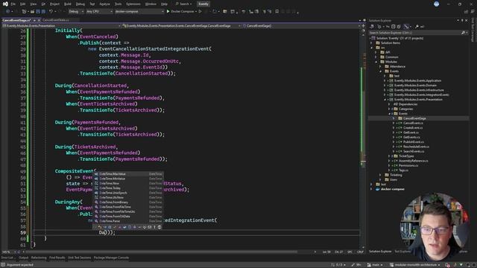Open the Error List tab

pyautogui.click(x=7, y=258)
